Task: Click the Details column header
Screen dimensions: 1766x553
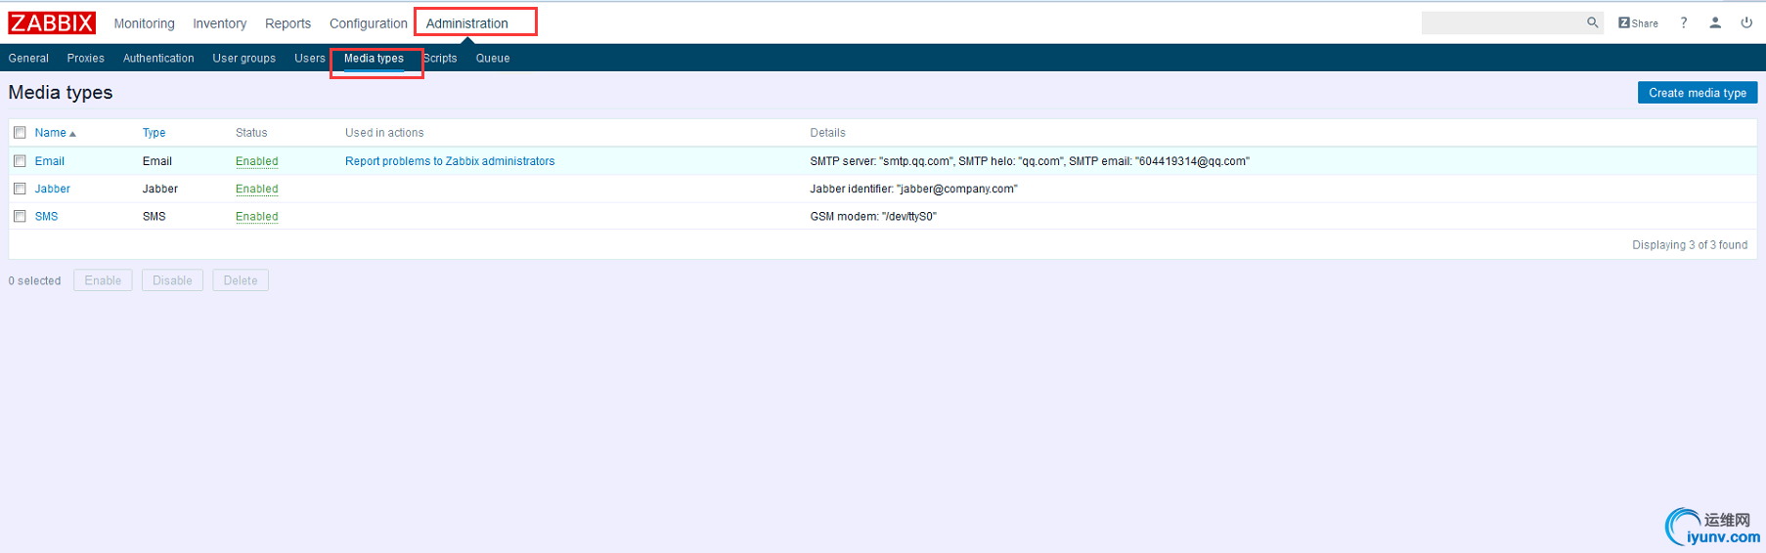Action: 827,133
